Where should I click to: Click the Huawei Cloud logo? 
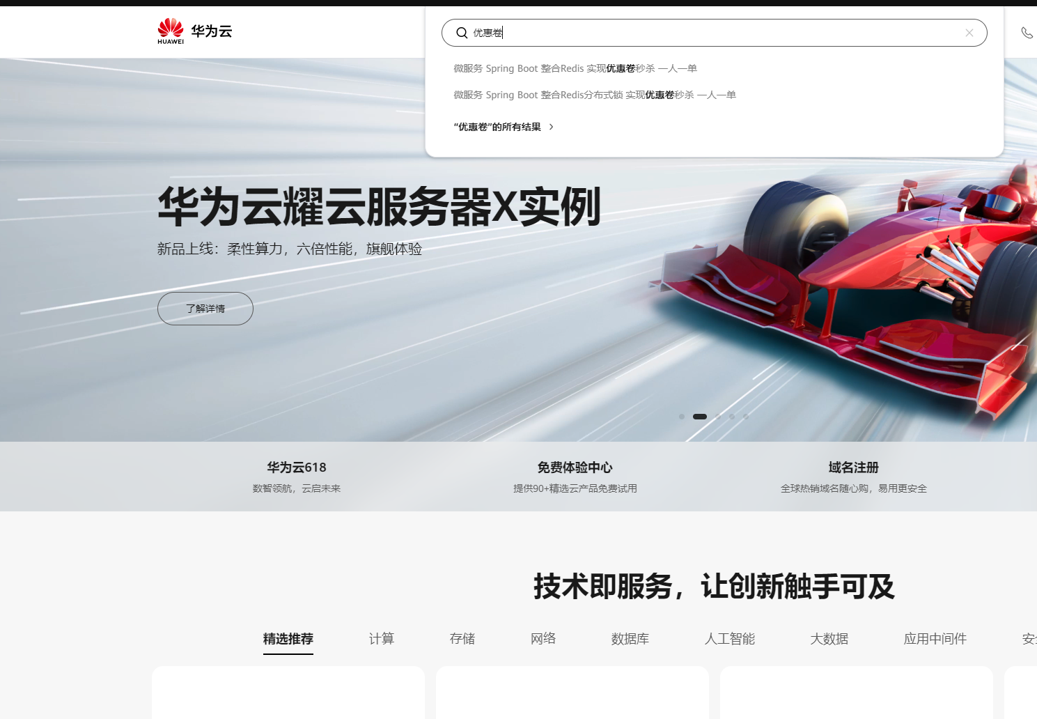(x=195, y=31)
